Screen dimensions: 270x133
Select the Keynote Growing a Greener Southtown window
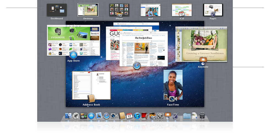coord(201,44)
